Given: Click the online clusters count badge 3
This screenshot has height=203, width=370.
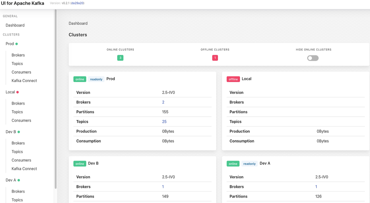Looking at the screenshot, I should click(120, 58).
